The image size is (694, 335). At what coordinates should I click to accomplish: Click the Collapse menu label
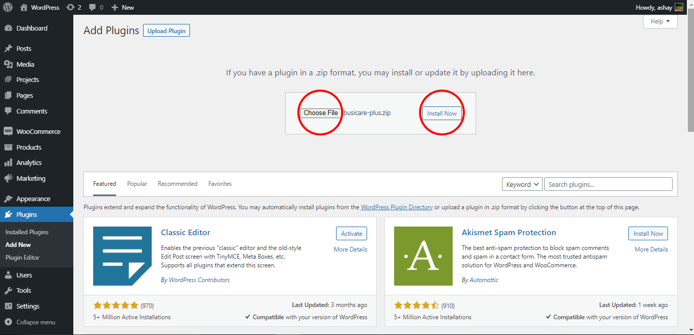pos(36,322)
